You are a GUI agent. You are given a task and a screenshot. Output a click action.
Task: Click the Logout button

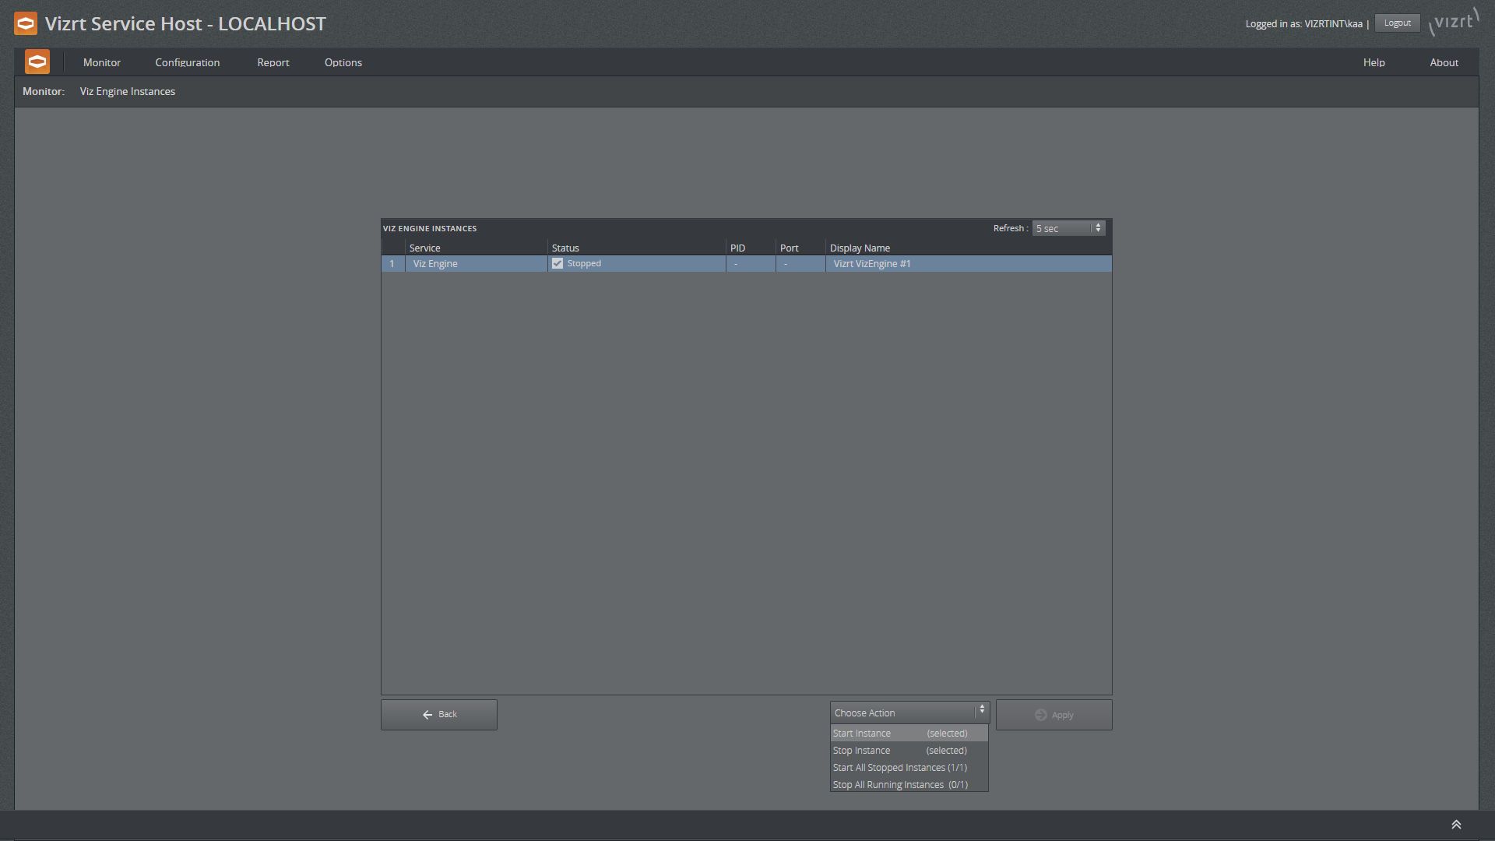(1397, 23)
